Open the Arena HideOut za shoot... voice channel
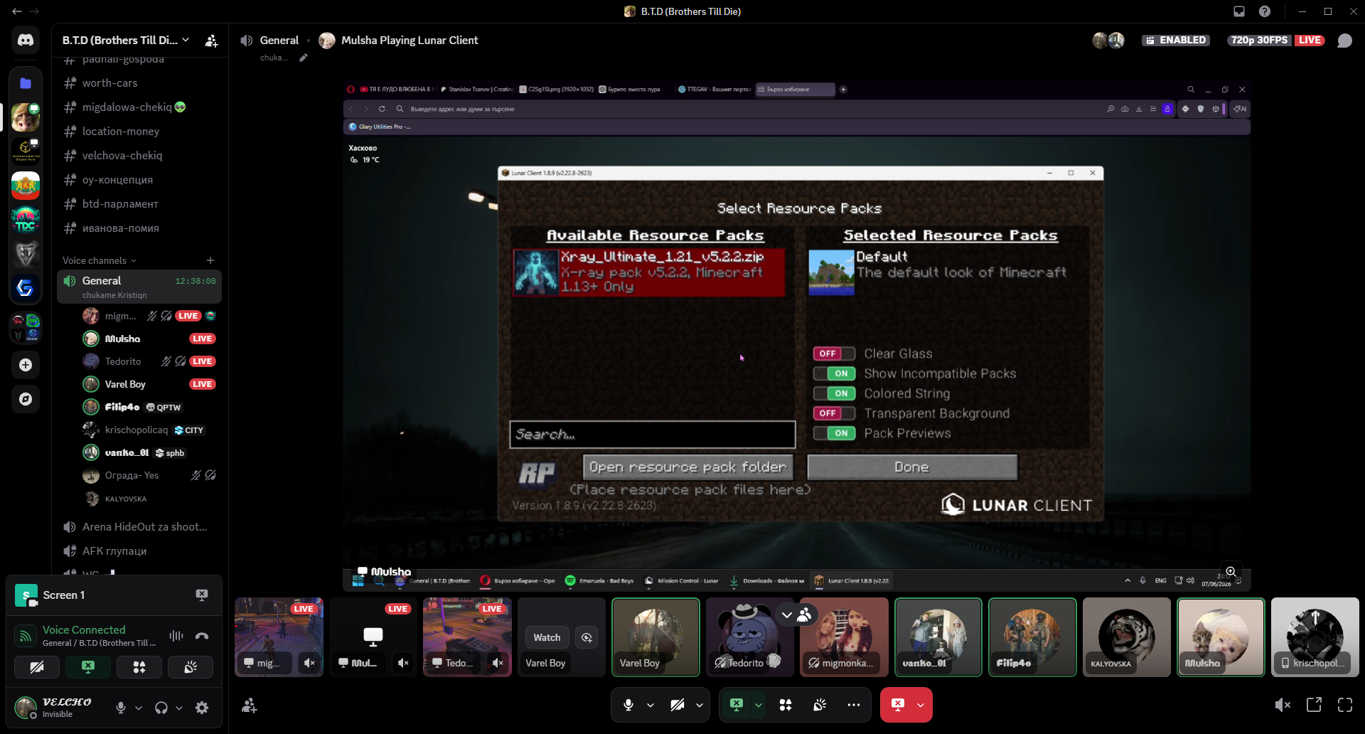 (139, 527)
